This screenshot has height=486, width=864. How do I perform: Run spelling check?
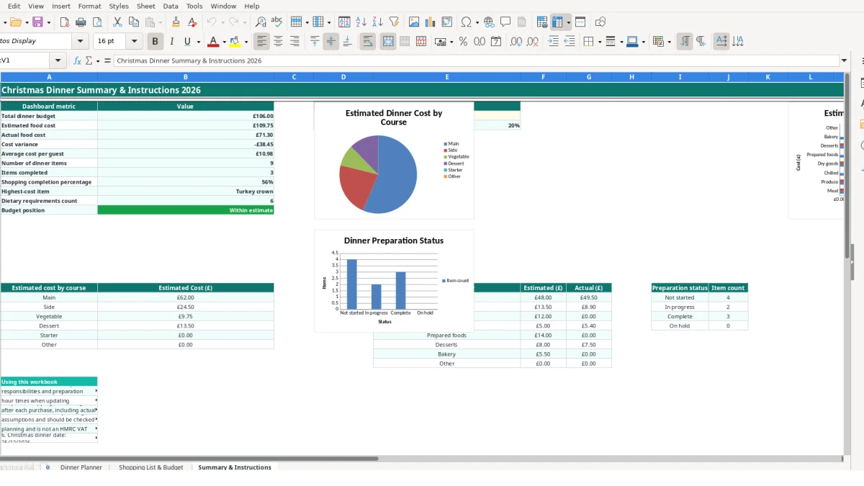click(276, 22)
